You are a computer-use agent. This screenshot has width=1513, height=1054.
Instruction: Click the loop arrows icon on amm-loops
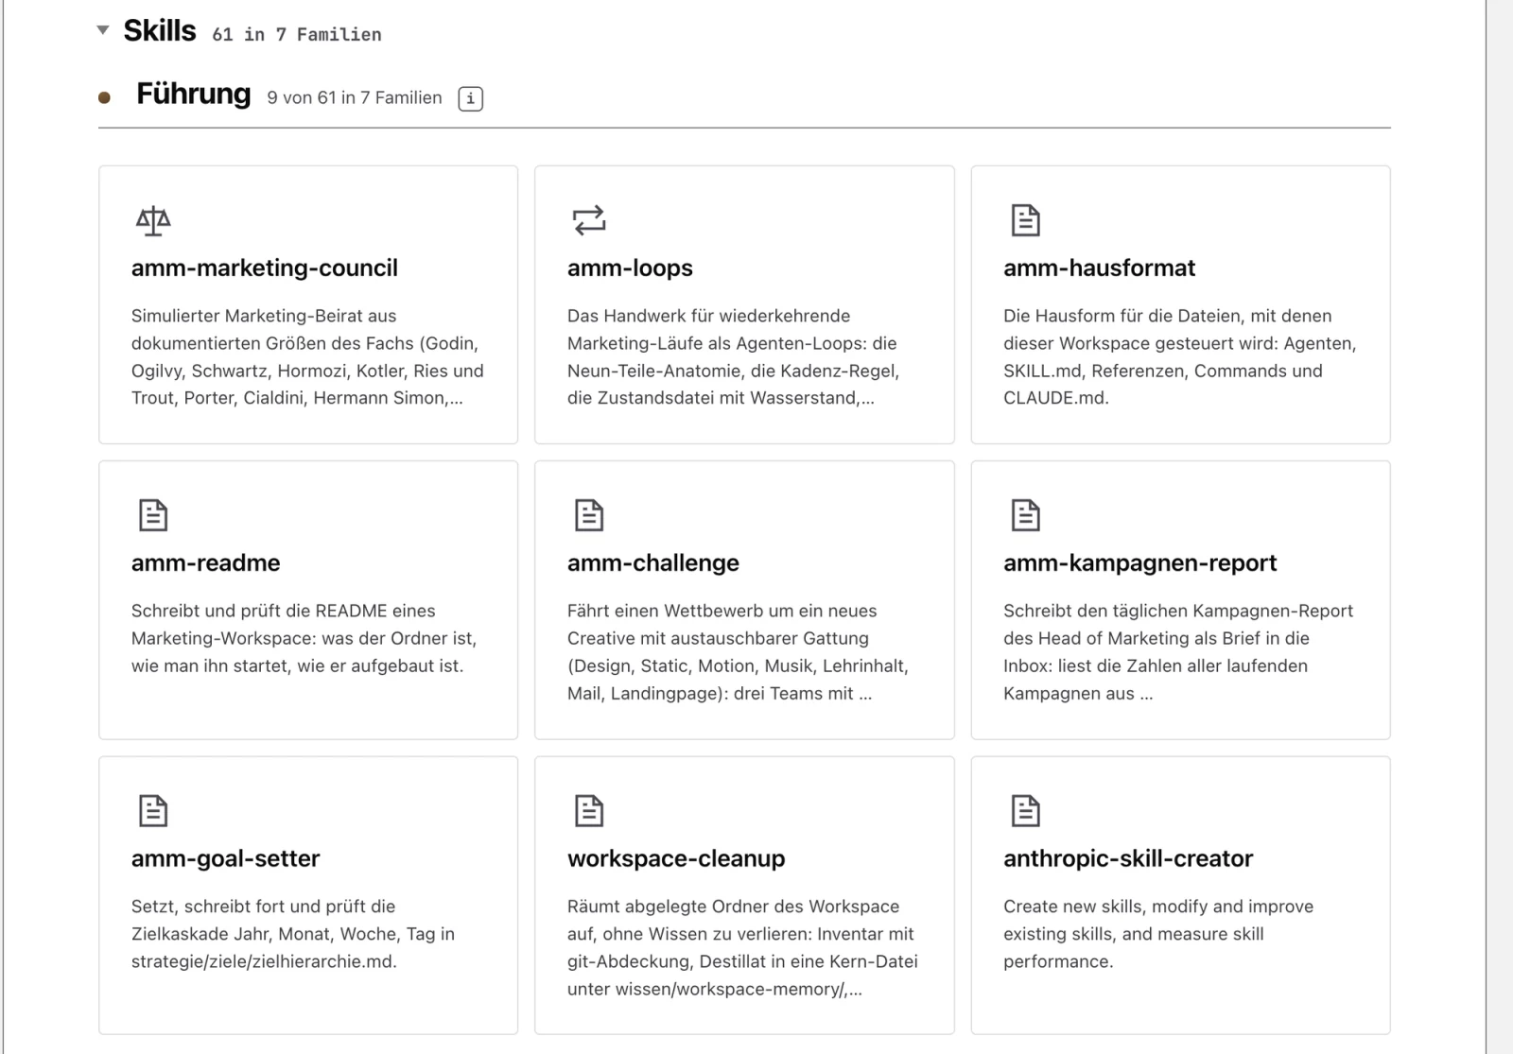pyautogui.click(x=589, y=220)
